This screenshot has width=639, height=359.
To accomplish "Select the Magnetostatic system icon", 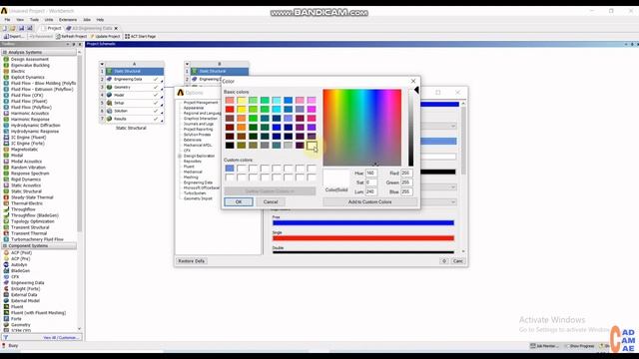I will coord(6,150).
